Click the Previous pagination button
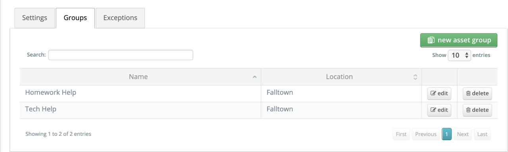This screenshot has width=508, height=152. [426, 134]
